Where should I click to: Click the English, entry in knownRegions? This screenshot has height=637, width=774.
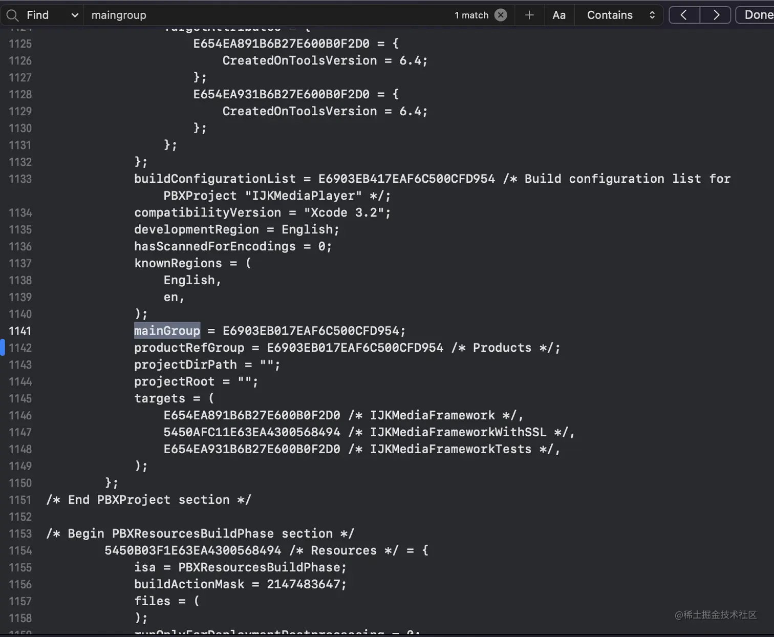click(192, 280)
